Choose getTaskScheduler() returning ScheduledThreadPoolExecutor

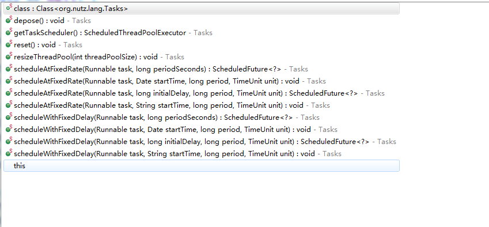coord(202,33)
